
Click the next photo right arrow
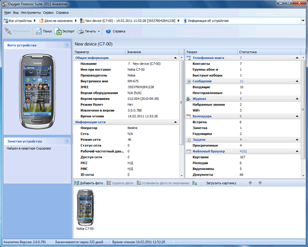point(260,183)
